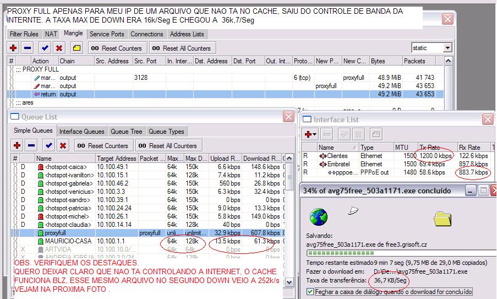Sort interfaces by the Name column header
Screen dimensions: 497x299
[337, 148]
